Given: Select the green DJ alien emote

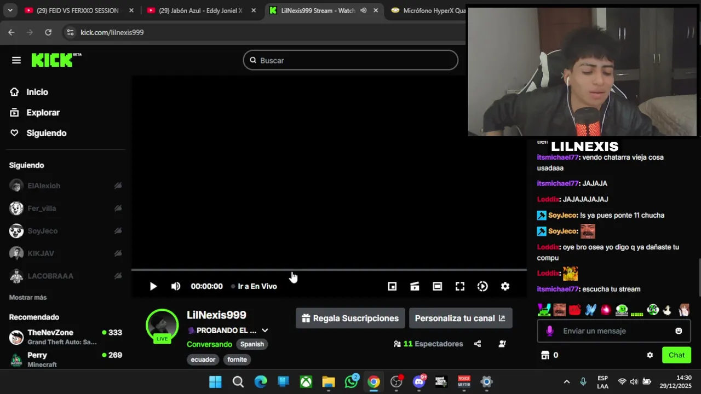Looking at the screenshot, I should pos(622,310).
